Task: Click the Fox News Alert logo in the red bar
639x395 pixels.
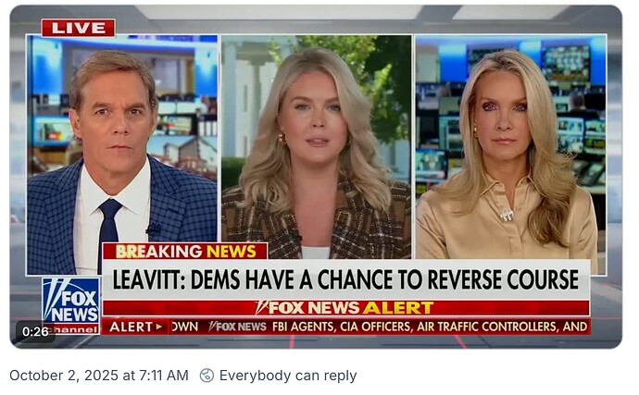Action: coord(345,308)
